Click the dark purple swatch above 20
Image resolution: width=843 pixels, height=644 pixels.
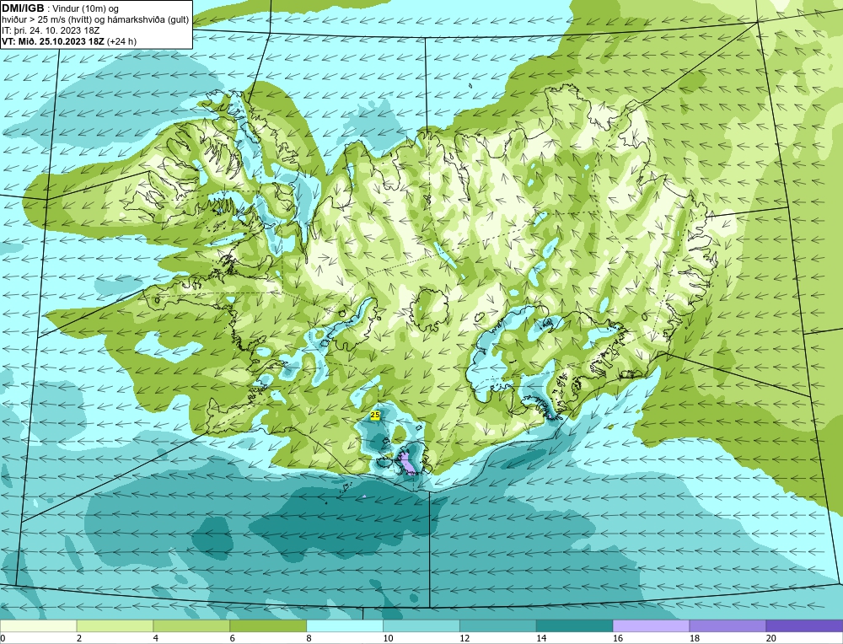click(x=804, y=626)
